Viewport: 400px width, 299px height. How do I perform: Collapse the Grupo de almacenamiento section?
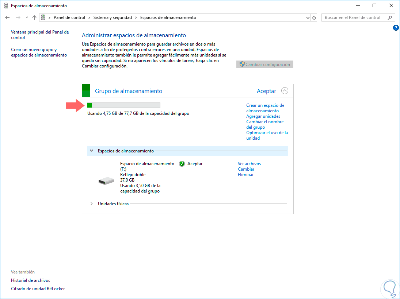[285, 91]
